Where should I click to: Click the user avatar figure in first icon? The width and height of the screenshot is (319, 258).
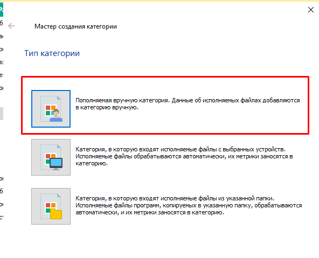tap(56, 115)
